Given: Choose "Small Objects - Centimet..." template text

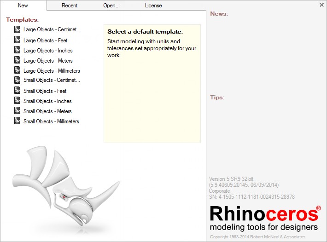Looking at the screenshot, I should (52, 80).
